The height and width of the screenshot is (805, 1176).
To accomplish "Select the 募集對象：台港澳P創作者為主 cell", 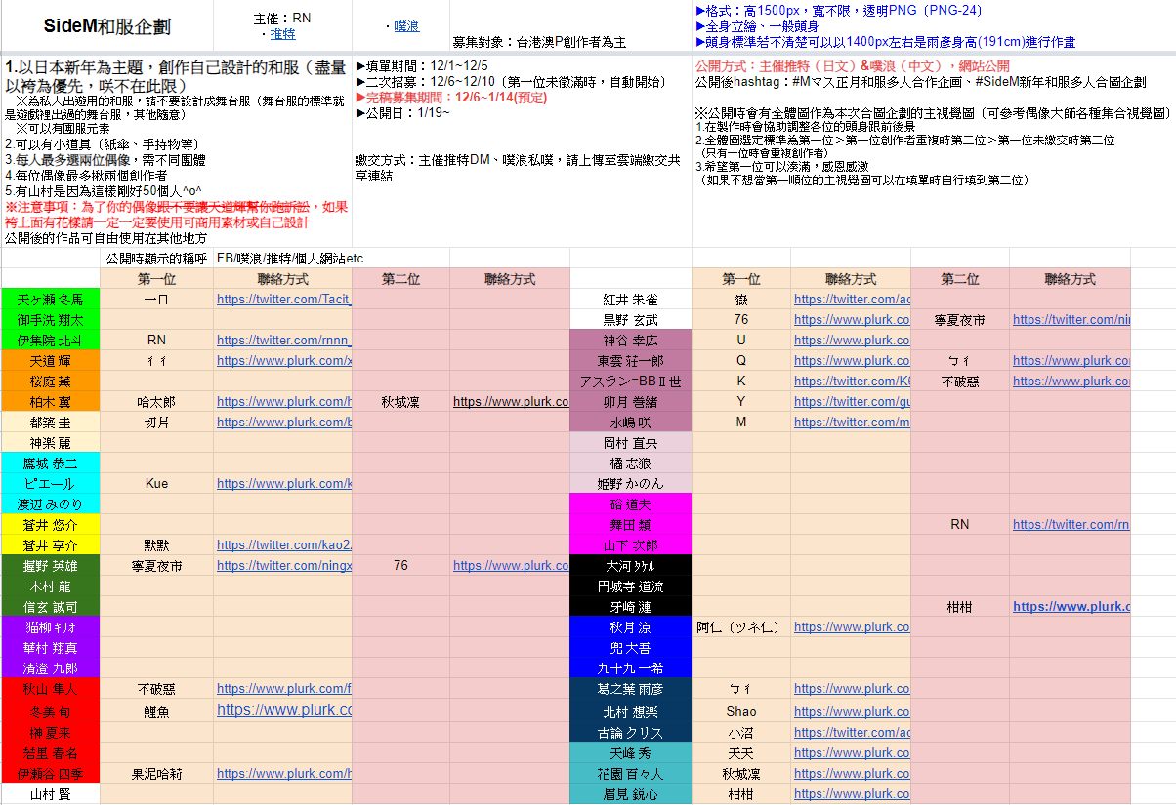I will click(570, 26).
